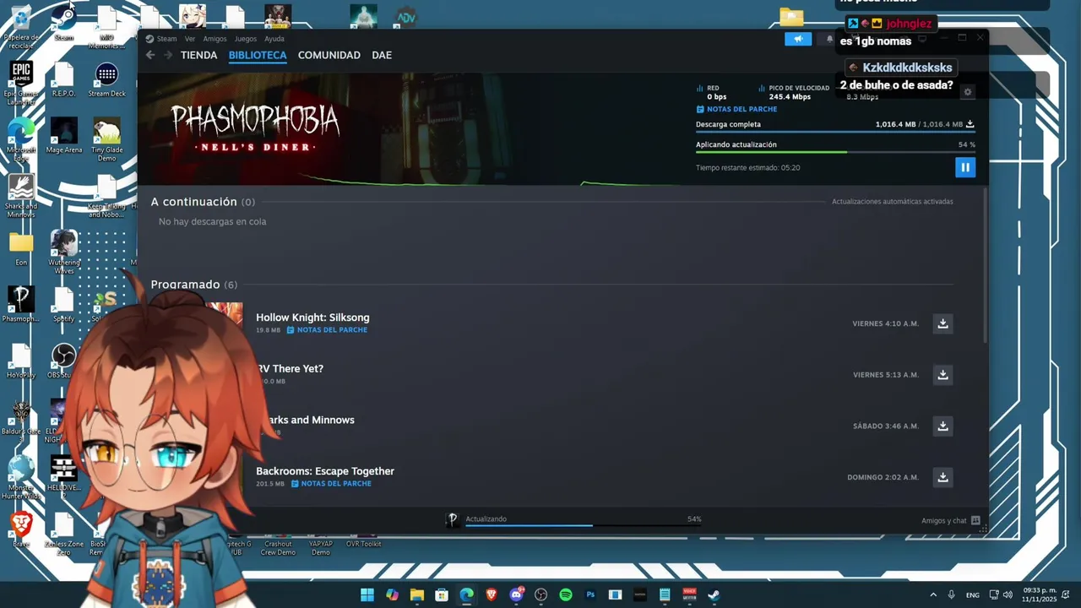Image resolution: width=1081 pixels, height=608 pixels.
Task: Open Phasmophobia Notas del Parche link
Action: tap(736, 109)
